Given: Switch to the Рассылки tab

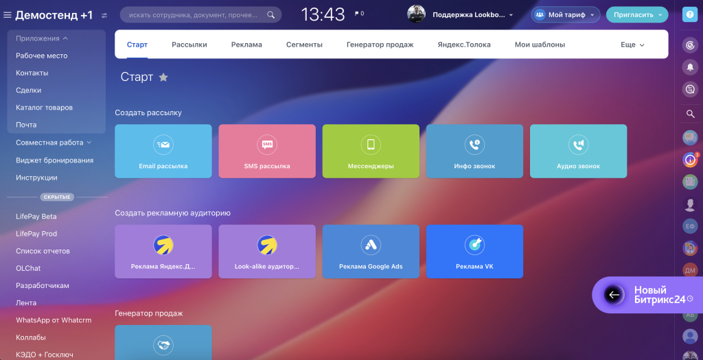Looking at the screenshot, I should 189,45.
